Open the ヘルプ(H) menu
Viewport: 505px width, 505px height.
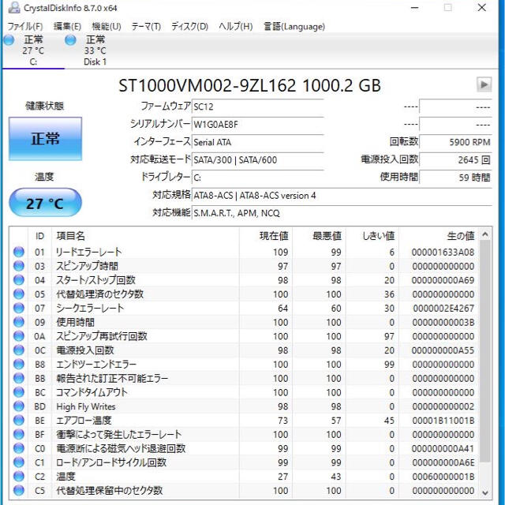pos(235,26)
